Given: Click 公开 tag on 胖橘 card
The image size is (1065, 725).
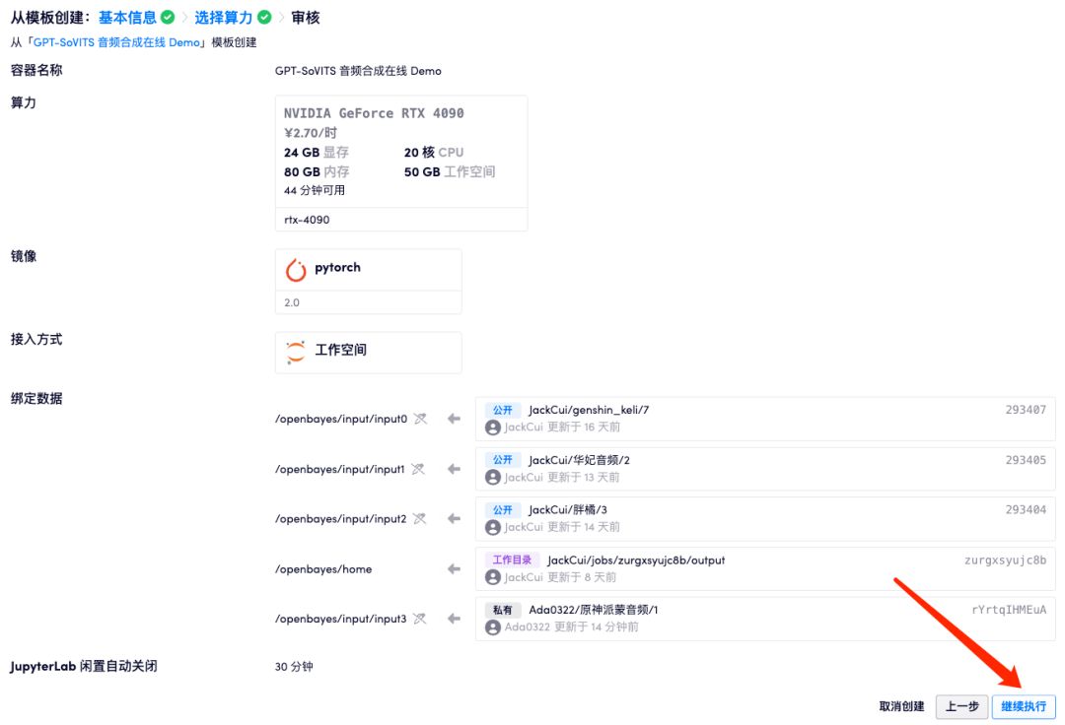Looking at the screenshot, I should (x=503, y=509).
